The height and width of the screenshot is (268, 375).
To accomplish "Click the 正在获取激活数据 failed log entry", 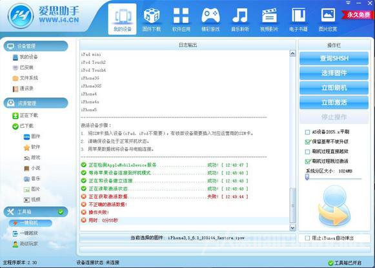I will point(165,197).
